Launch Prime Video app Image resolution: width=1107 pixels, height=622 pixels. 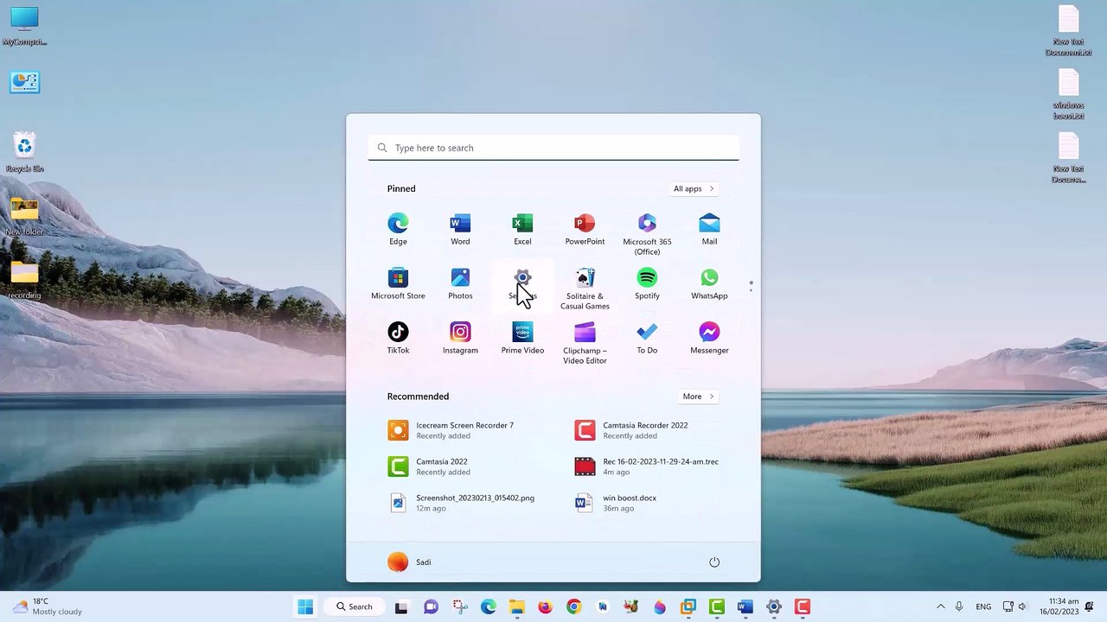[522, 339]
